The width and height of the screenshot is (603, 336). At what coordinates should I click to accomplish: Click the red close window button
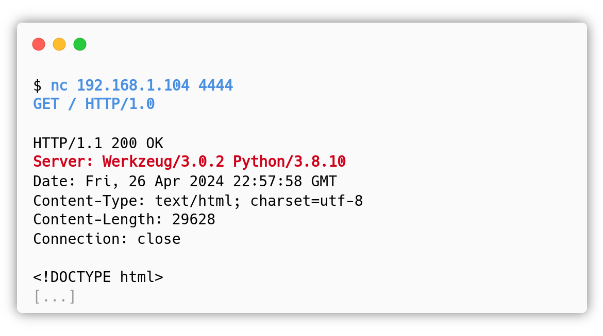tap(39, 44)
